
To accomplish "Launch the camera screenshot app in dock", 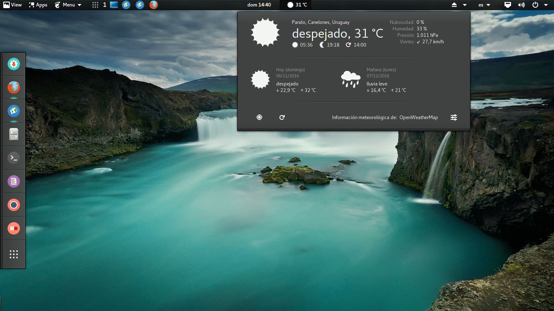I will pyautogui.click(x=14, y=205).
